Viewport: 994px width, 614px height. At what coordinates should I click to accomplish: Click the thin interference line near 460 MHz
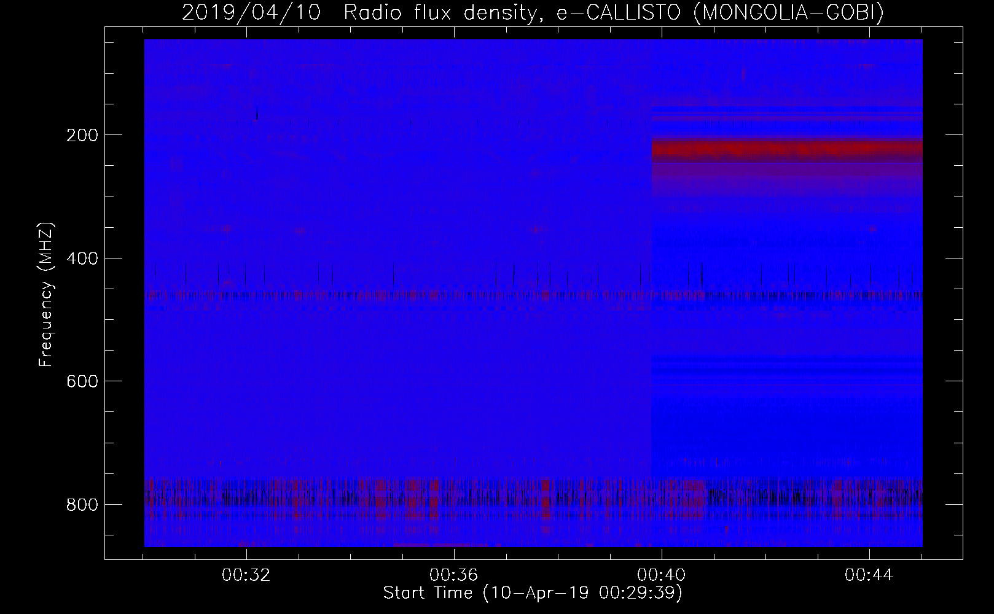[x=533, y=295]
